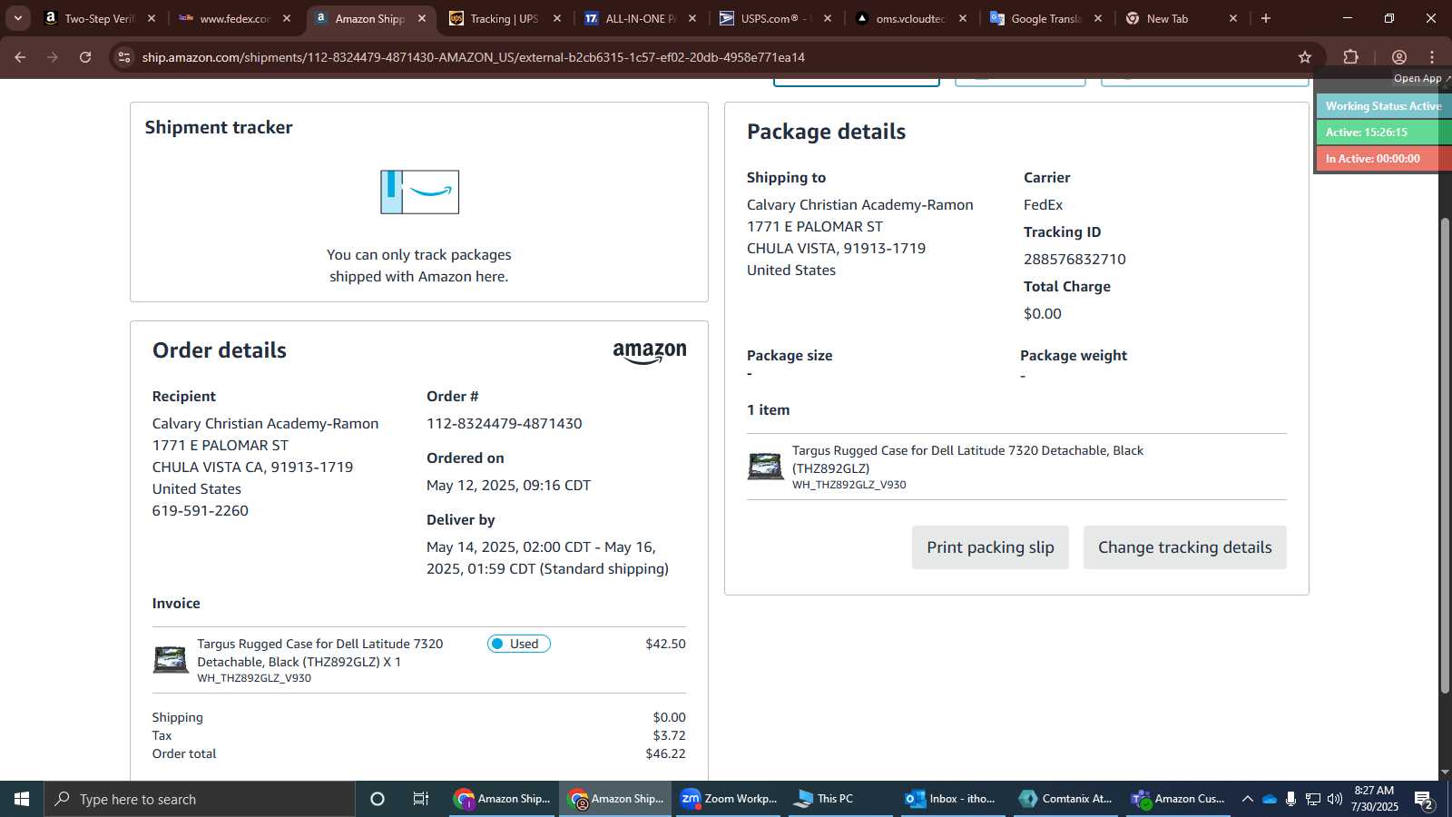Image resolution: width=1452 pixels, height=817 pixels.
Task: Click the Used condition badge
Action: (518, 644)
